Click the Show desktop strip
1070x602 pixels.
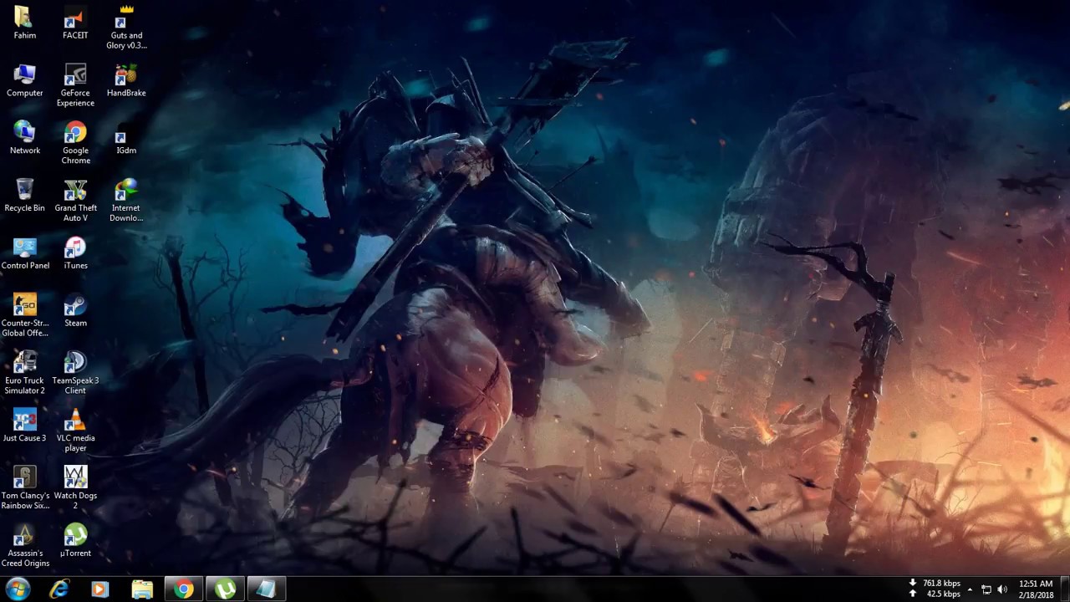tap(1064, 589)
